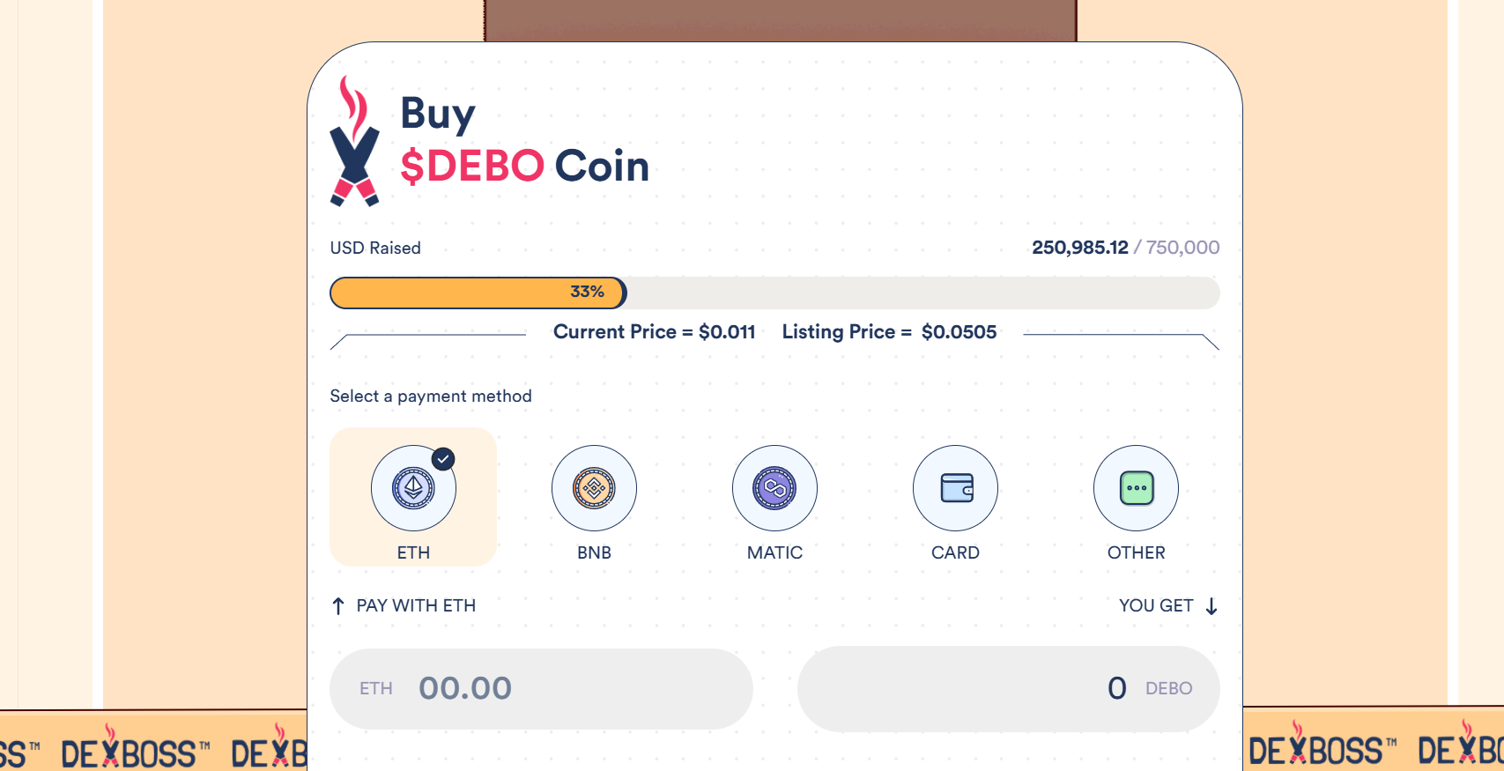
Task: Open the OTHER payment options icon
Action: click(x=1136, y=488)
